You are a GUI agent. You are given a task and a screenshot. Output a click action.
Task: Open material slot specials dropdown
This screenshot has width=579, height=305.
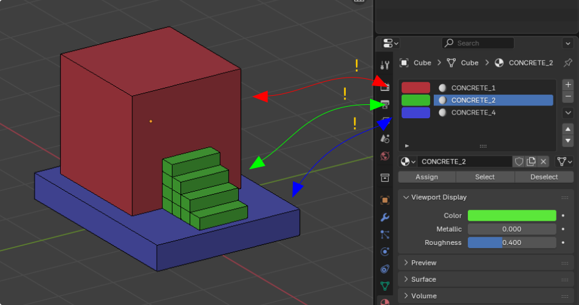tap(568, 113)
